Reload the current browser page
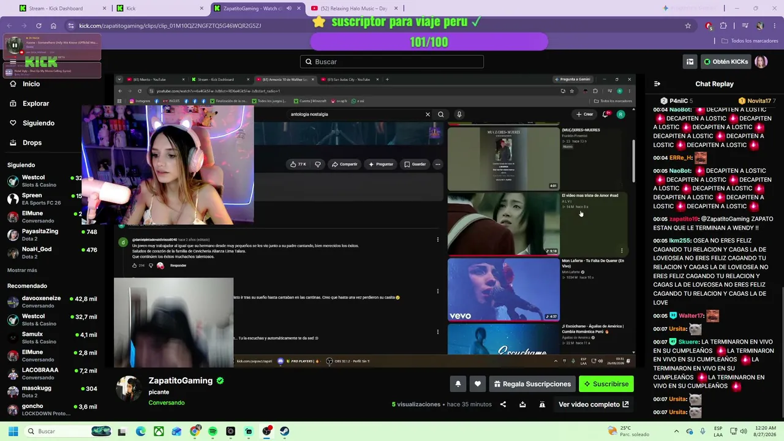The height and width of the screenshot is (441, 784). click(39, 26)
